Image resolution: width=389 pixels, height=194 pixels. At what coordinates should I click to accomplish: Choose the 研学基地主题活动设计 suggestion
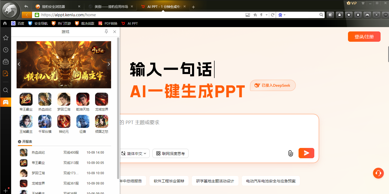[215, 181]
